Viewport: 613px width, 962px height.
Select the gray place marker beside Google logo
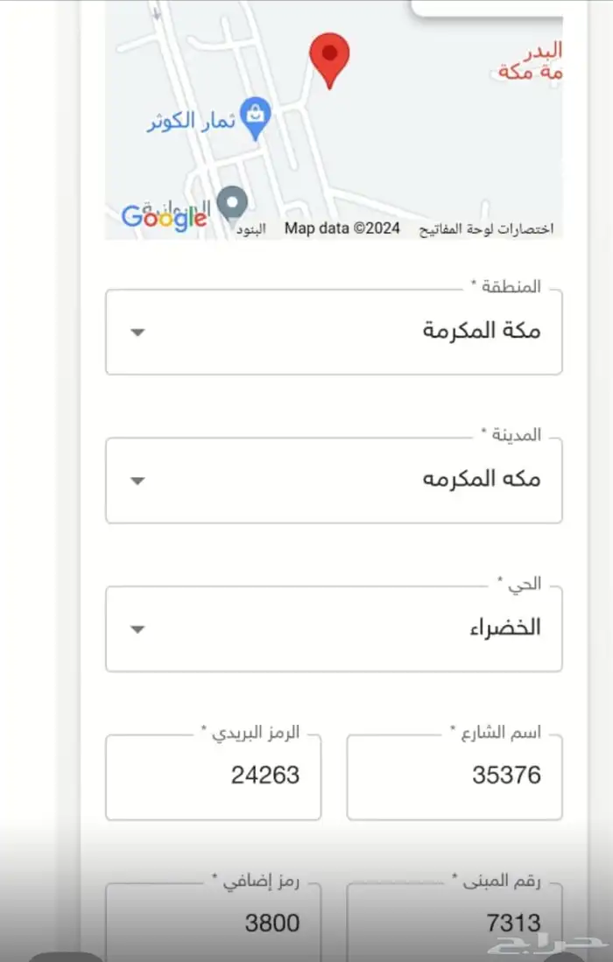coord(232,203)
